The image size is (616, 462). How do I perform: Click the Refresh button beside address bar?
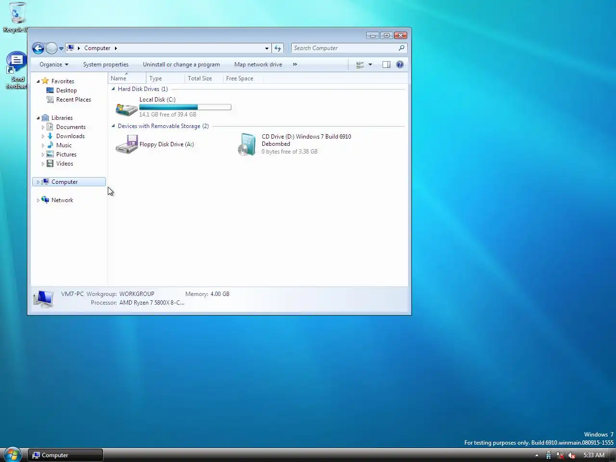pyautogui.click(x=278, y=48)
